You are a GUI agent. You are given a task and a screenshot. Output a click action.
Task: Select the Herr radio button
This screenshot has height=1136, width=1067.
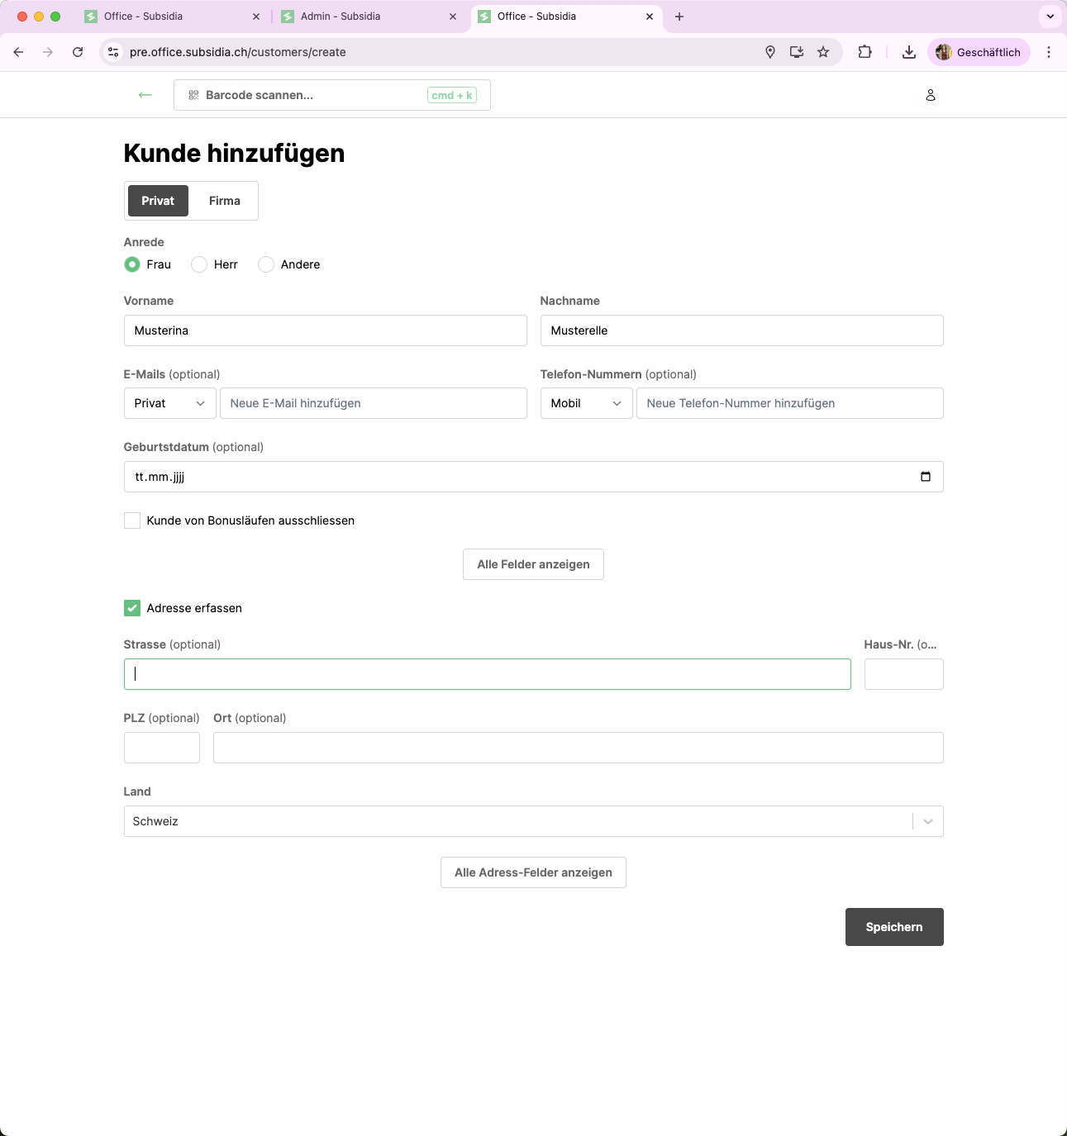pos(199,264)
